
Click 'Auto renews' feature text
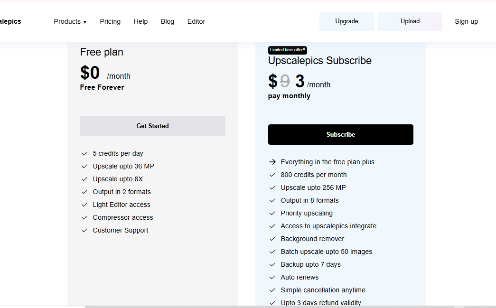click(299, 277)
